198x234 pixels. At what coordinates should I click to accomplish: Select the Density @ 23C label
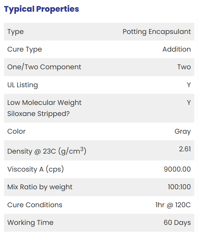(x=47, y=151)
